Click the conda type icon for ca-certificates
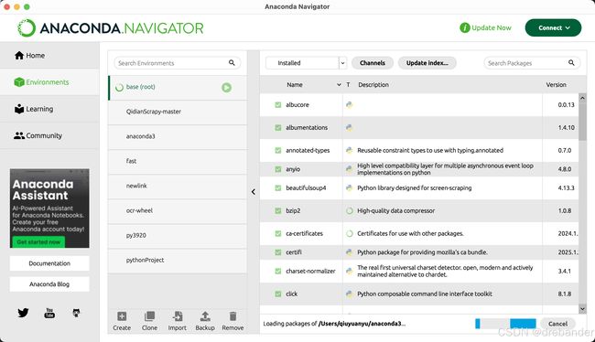 coord(349,233)
